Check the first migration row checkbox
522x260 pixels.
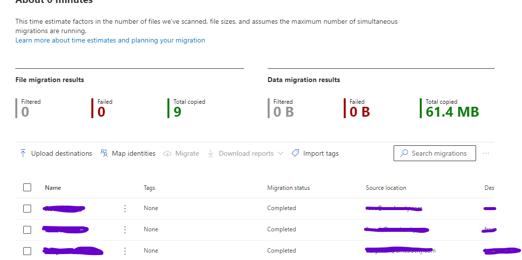(x=27, y=209)
